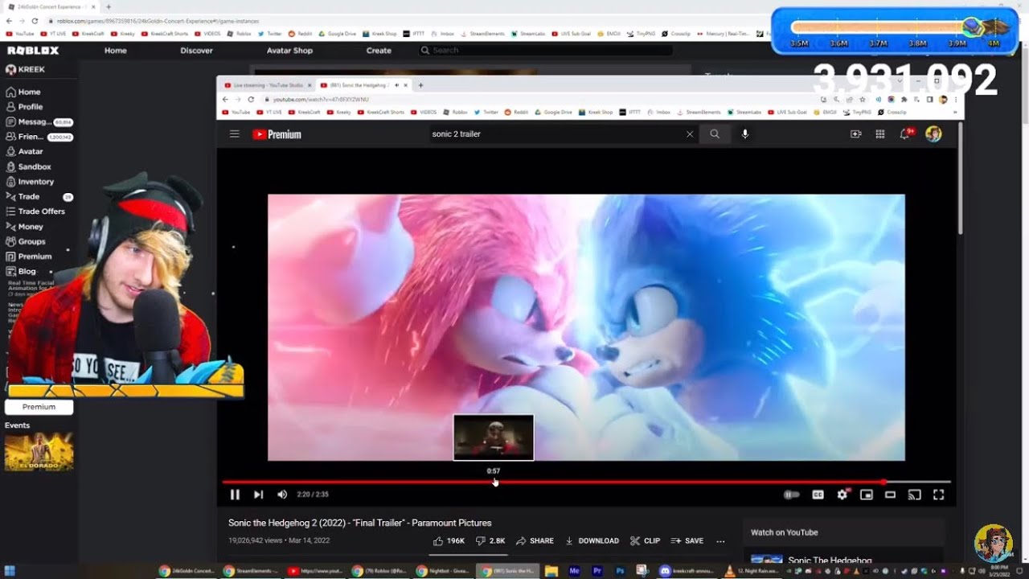Click the Roblox search box

point(546,51)
